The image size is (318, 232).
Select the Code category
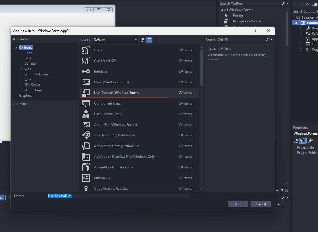[x=28, y=53]
